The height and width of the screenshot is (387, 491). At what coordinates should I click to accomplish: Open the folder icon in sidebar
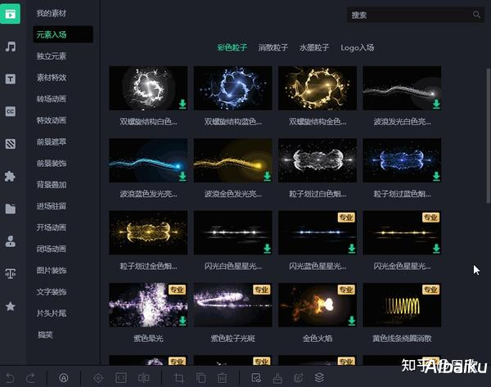point(11,209)
